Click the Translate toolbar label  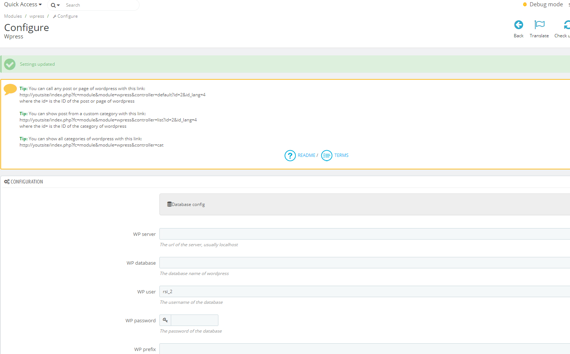(539, 36)
